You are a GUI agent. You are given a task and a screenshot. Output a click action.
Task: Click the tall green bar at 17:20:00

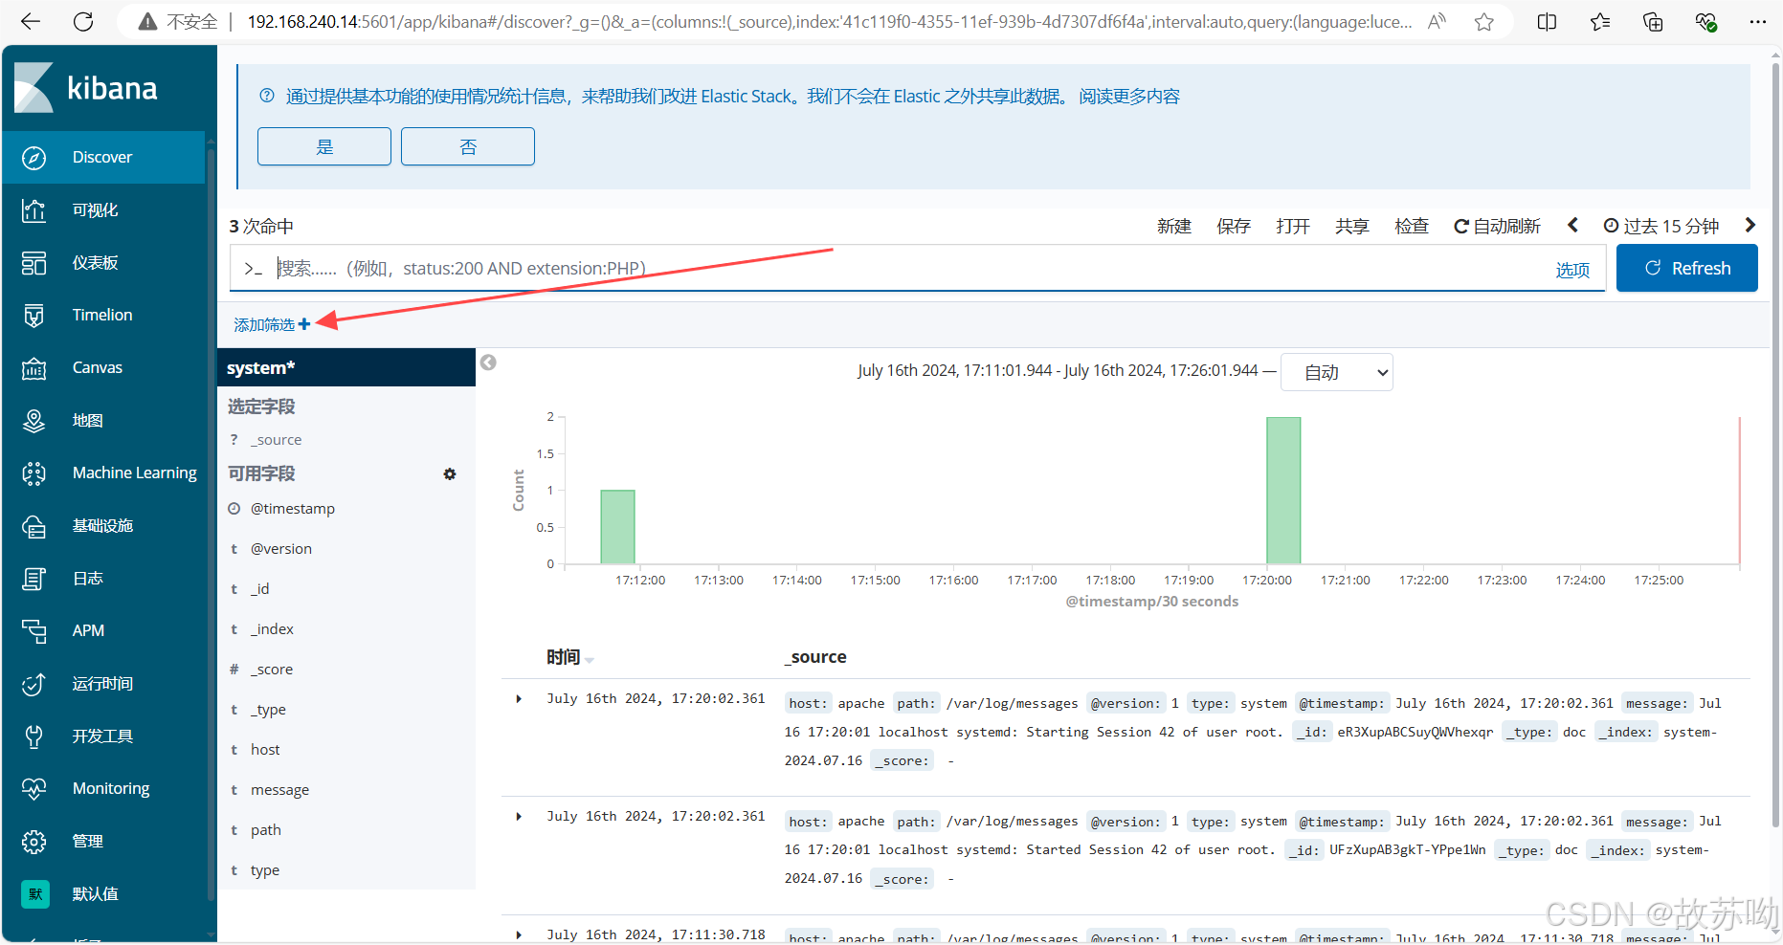pos(1283,490)
